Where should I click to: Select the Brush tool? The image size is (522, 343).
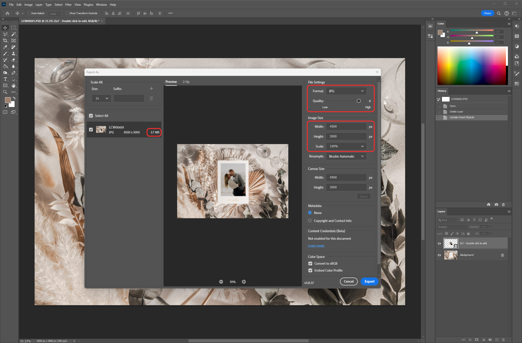pyautogui.click(x=5, y=54)
